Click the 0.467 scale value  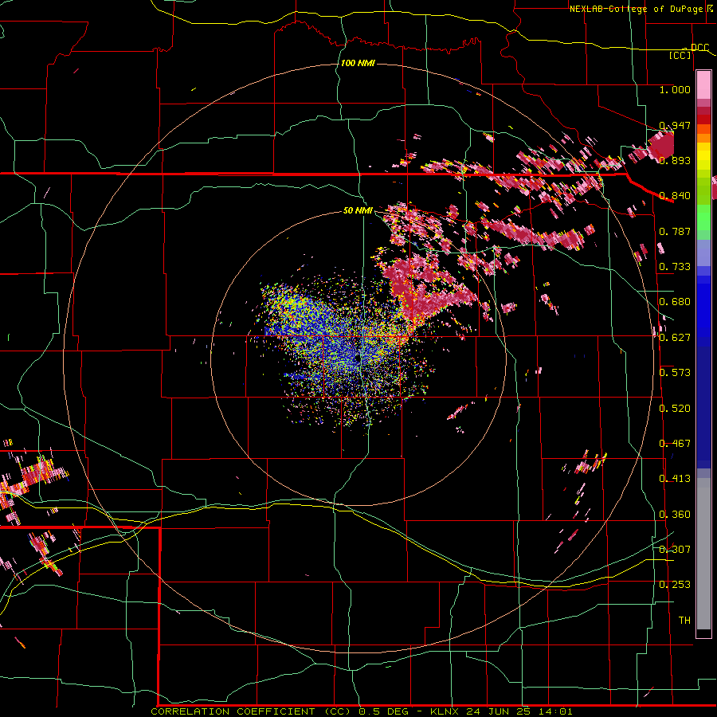point(675,444)
